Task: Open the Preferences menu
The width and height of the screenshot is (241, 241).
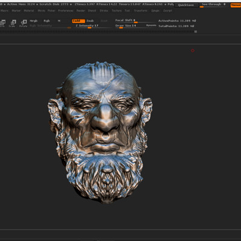Action: [x=66, y=11]
